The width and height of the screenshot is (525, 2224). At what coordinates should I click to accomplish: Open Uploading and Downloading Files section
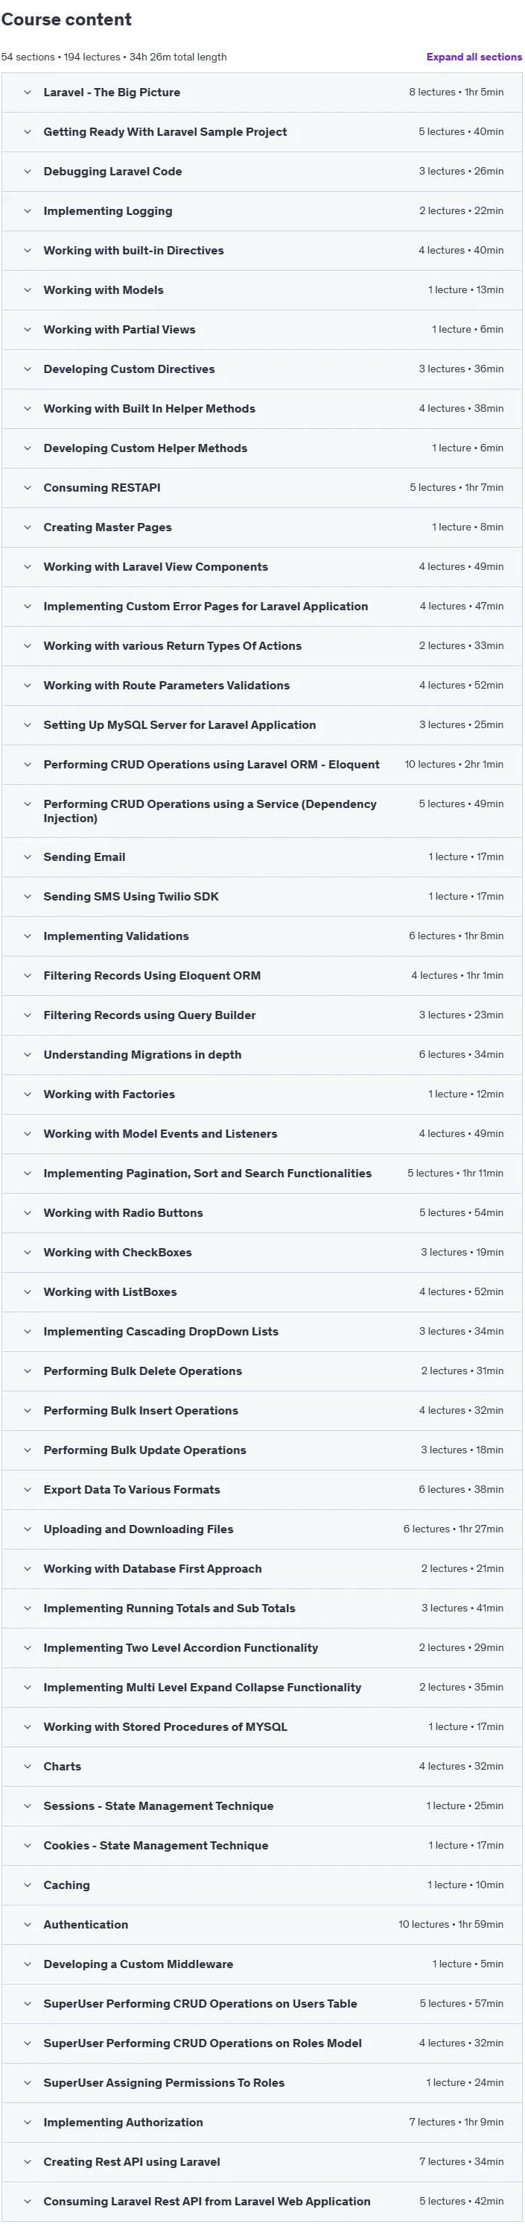click(139, 1530)
